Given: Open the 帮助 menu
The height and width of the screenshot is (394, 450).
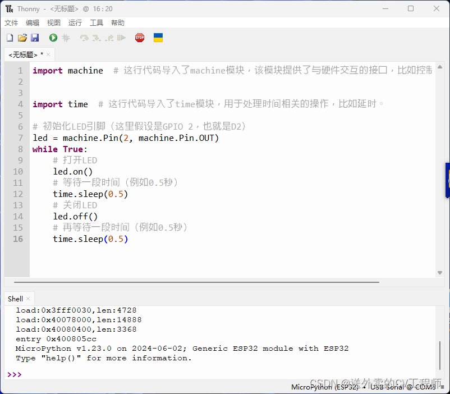Looking at the screenshot, I should pyautogui.click(x=118, y=22).
